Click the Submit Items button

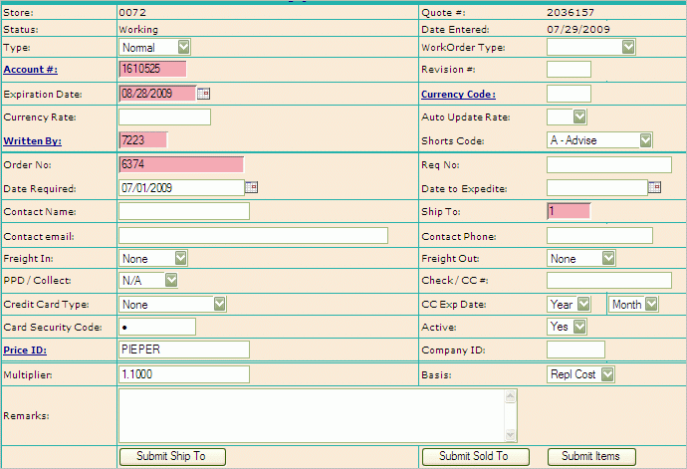[590, 456]
